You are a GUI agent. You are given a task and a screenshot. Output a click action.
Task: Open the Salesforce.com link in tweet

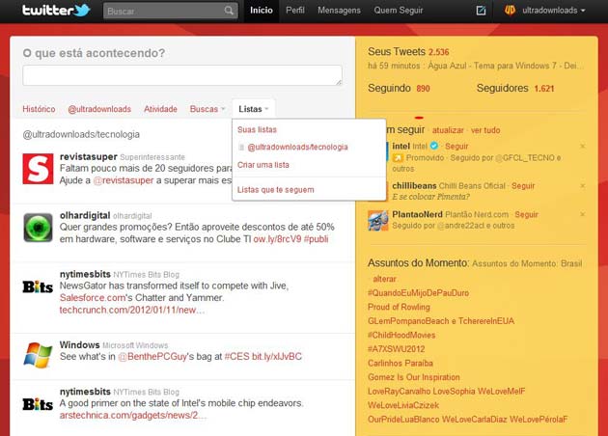pyautogui.click(x=93, y=298)
